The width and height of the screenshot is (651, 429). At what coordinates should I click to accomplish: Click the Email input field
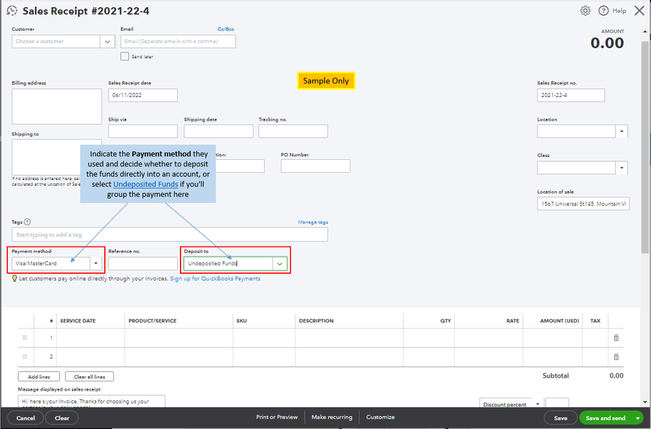click(178, 42)
